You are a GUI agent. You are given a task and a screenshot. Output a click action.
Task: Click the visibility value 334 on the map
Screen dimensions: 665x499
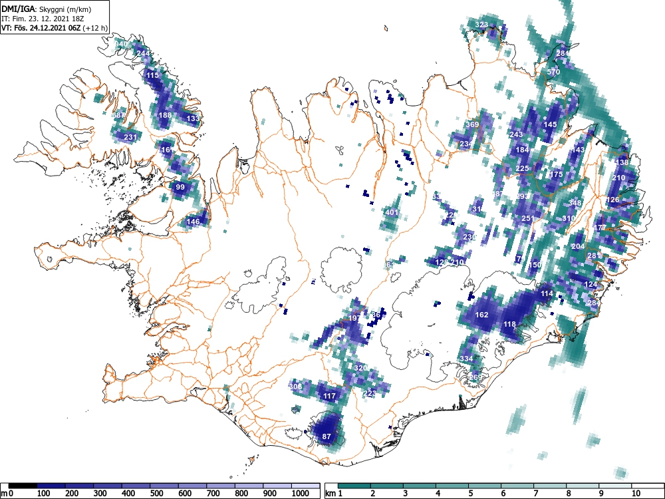pos(467,359)
